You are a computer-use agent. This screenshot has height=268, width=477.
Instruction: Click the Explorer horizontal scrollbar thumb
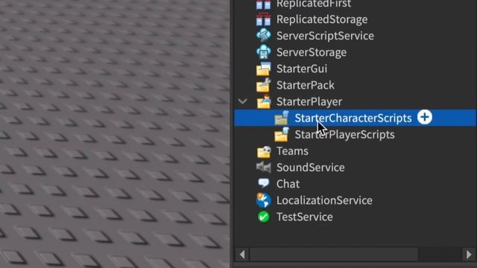334,255
